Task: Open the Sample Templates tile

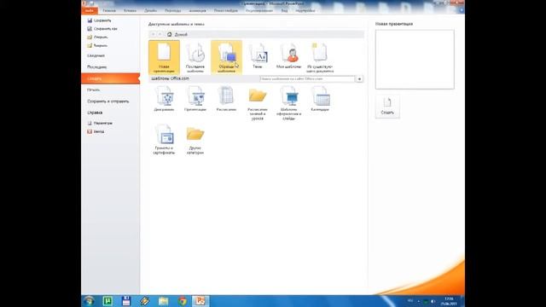Action: [x=226, y=57]
